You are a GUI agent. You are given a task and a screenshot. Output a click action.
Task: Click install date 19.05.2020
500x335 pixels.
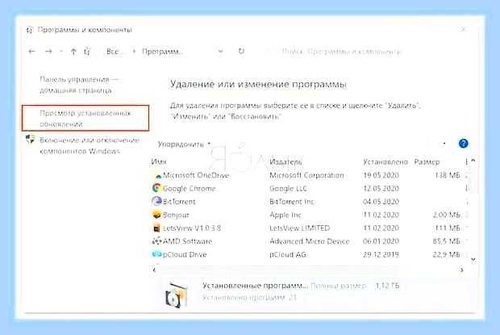pyautogui.click(x=381, y=175)
